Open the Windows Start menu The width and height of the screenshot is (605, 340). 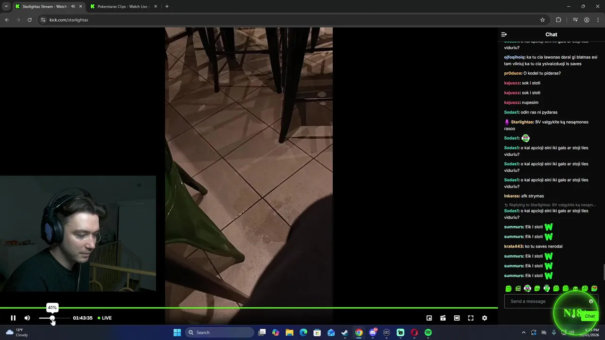tap(177, 332)
